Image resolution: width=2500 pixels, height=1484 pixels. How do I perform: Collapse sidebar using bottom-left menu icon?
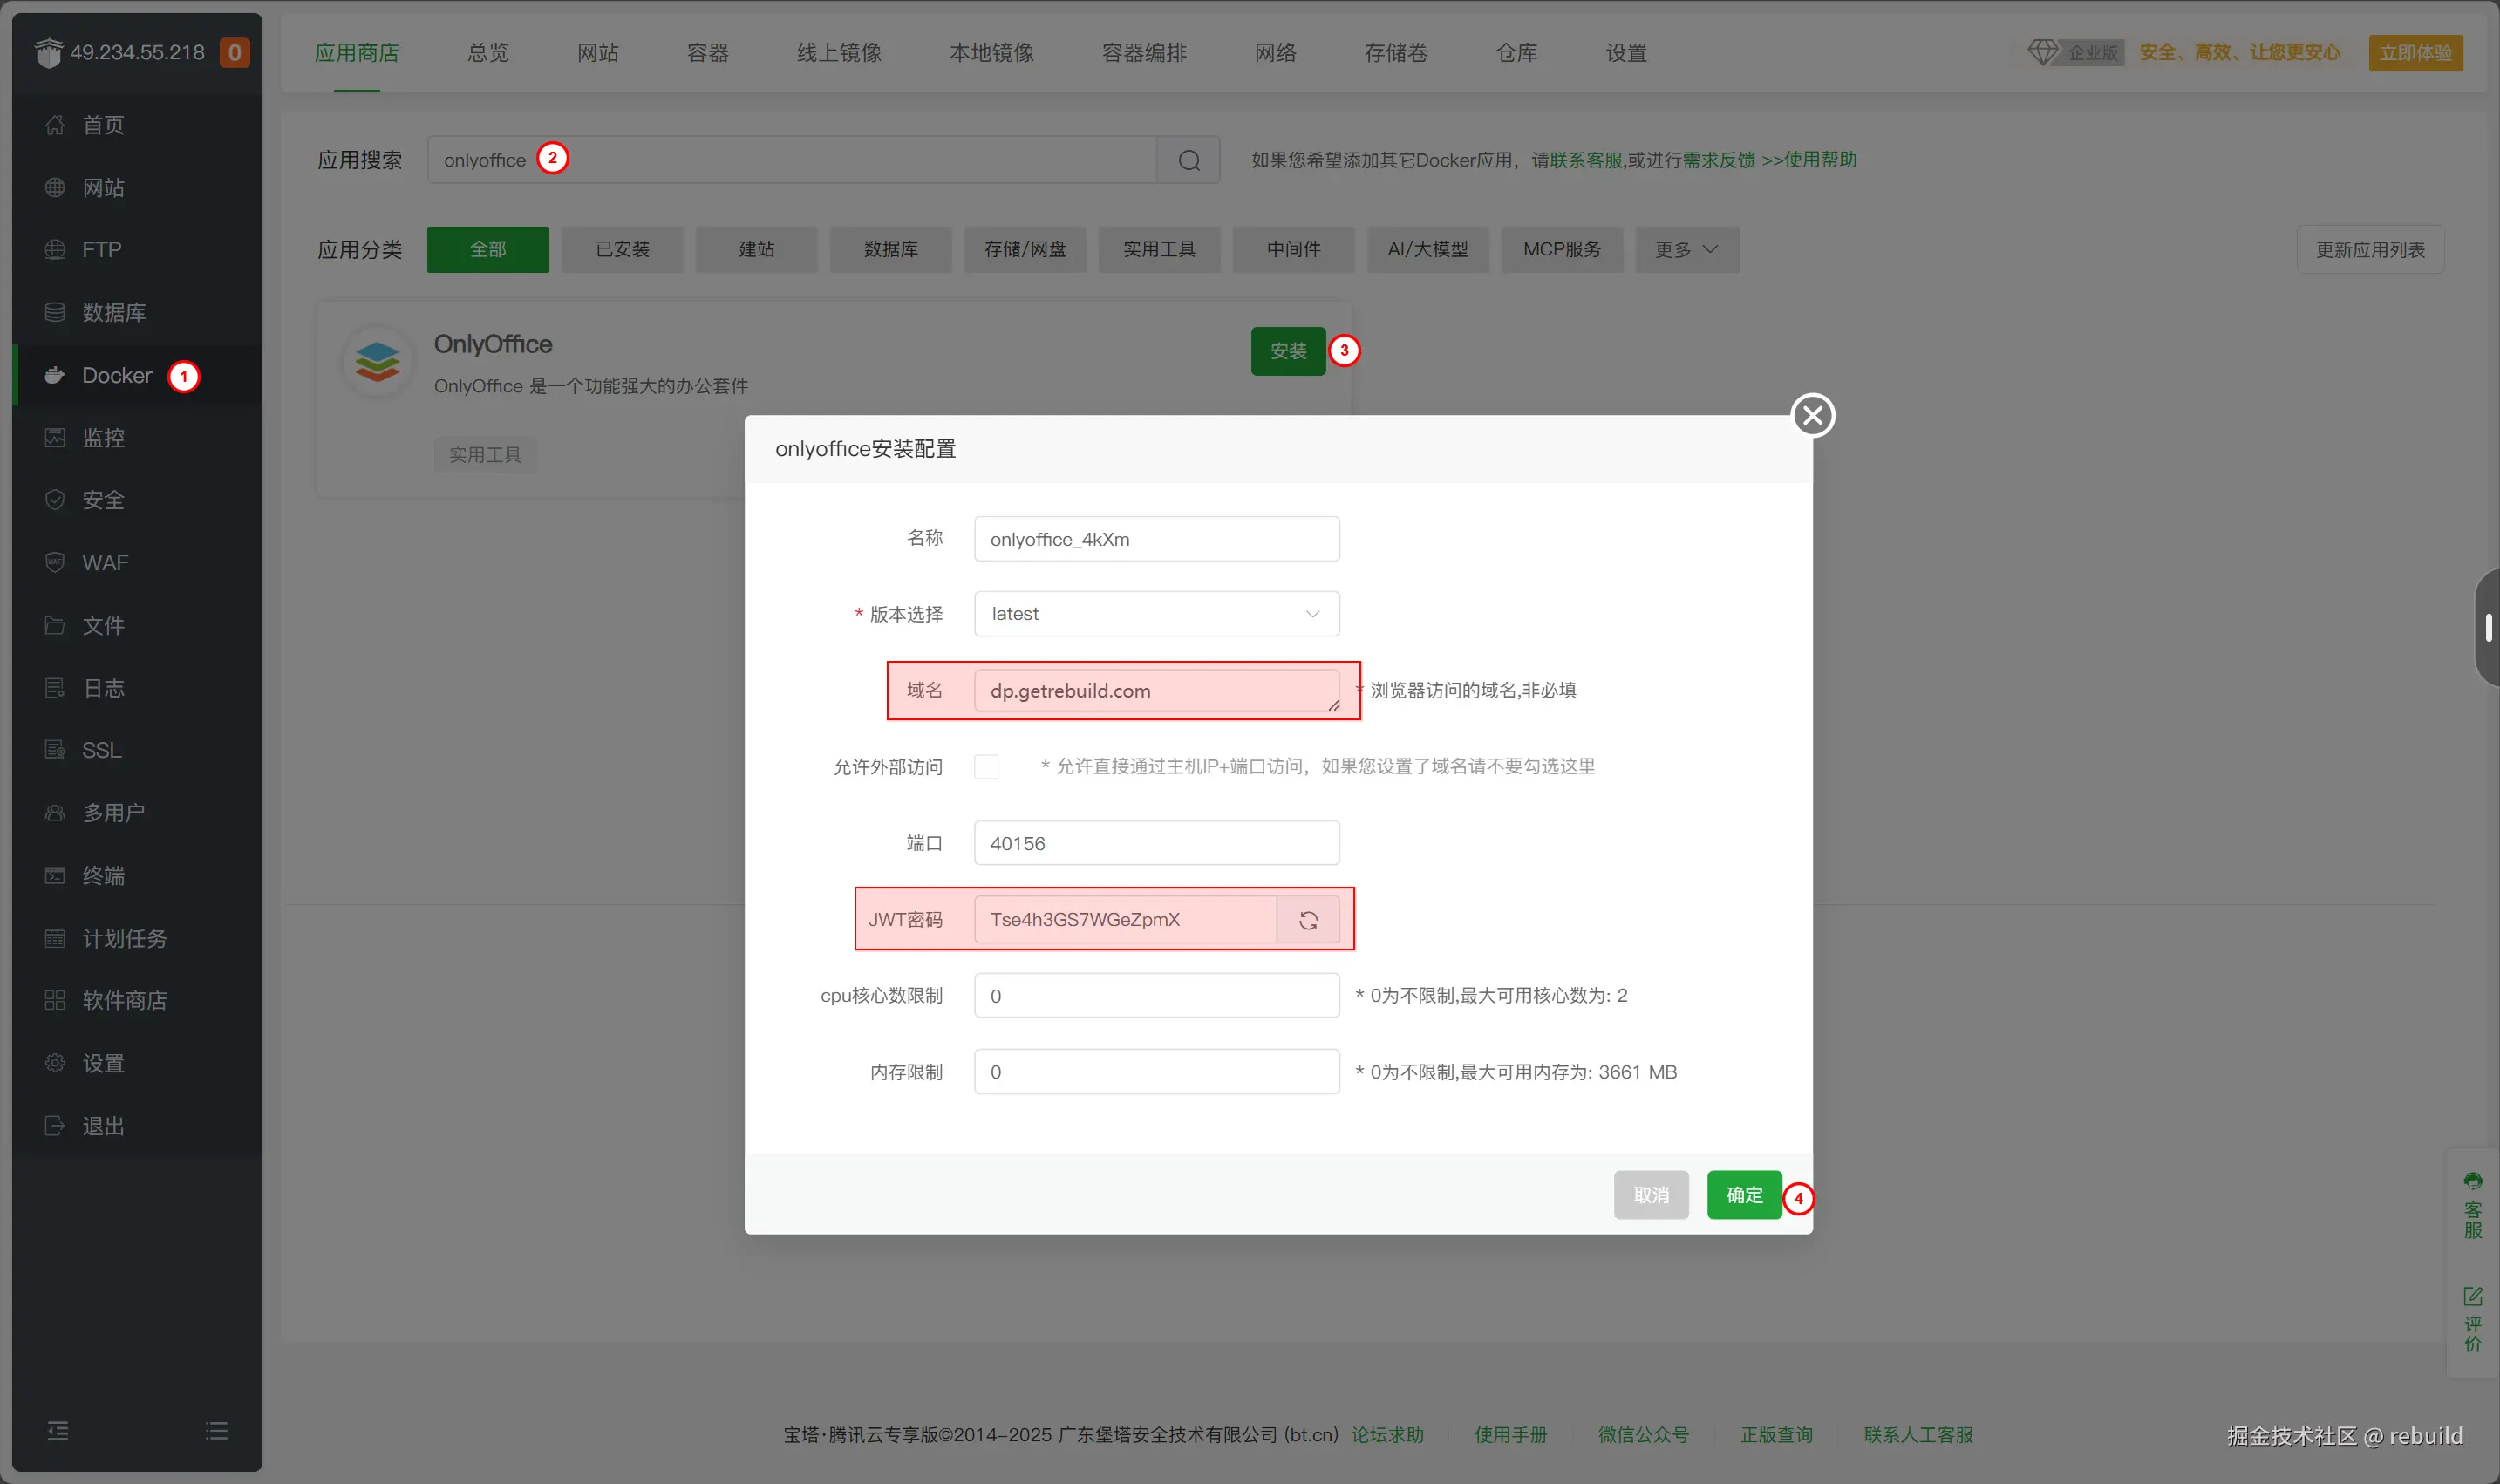pos(58,1430)
